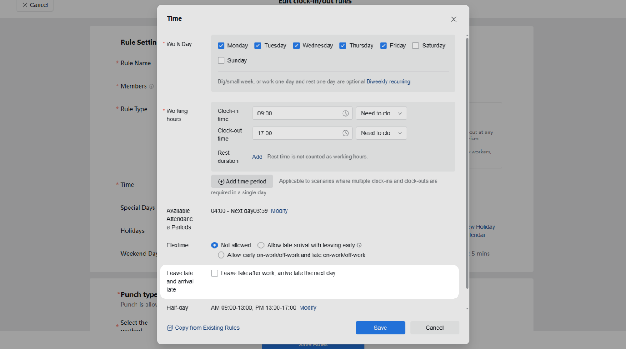Click the 'Working hours' label
The width and height of the screenshot is (626, 349).
coord(177,115)
